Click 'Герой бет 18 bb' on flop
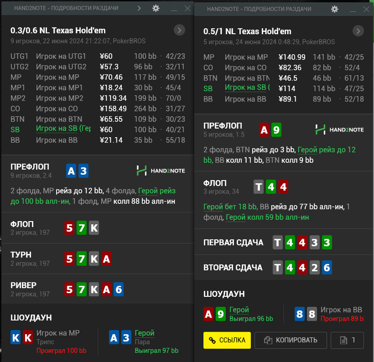 coord(230,207)
